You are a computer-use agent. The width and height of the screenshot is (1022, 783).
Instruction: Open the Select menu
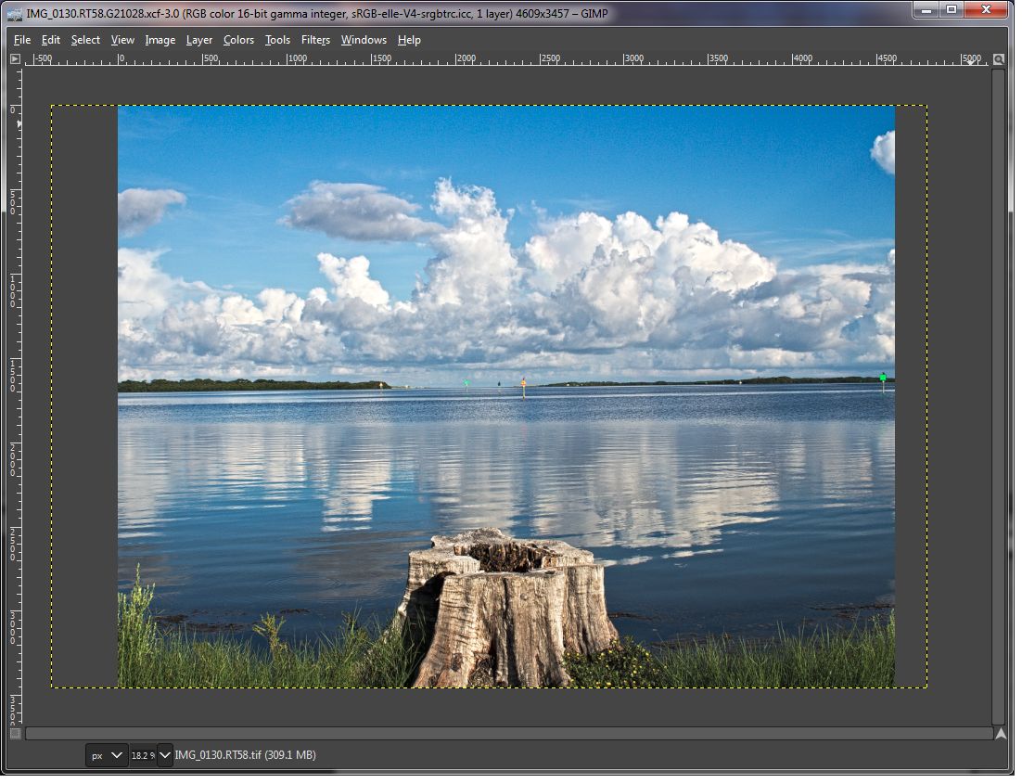[x=85, y=40]
